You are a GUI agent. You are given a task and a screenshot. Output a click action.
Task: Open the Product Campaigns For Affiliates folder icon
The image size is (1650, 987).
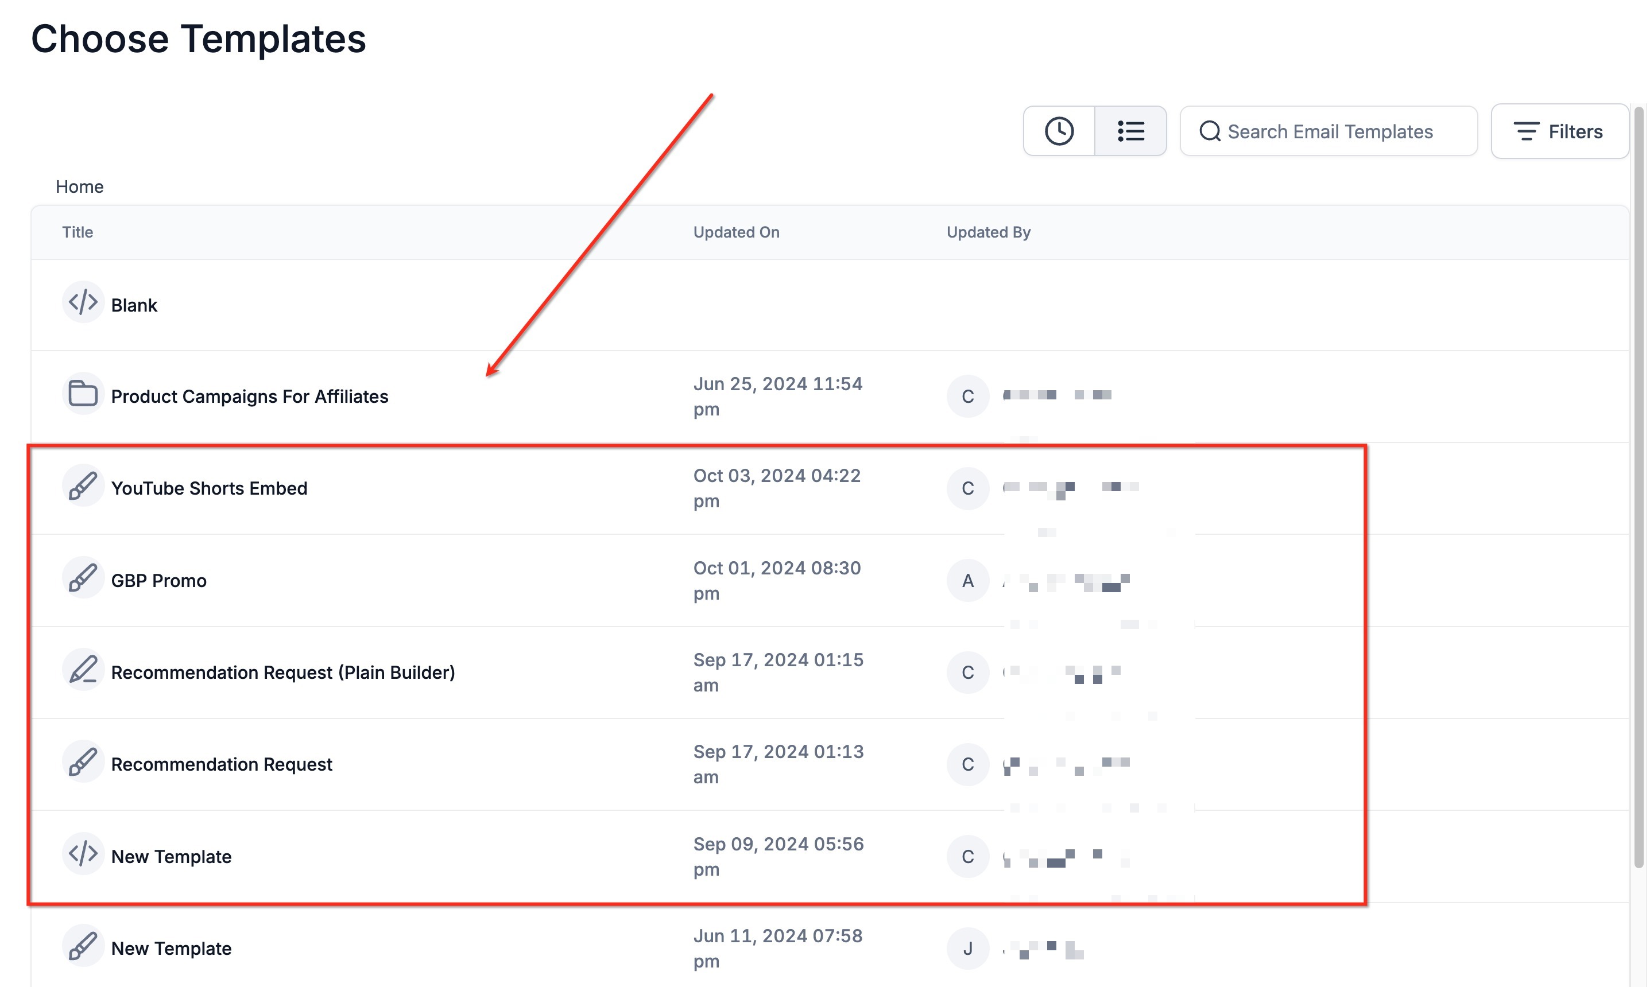tap(83, 394)
